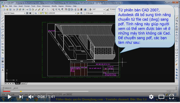The height and width of the screenshot is (103, 180).
Task: Select the Circle draw tool
Action: [x=3, y=35]
